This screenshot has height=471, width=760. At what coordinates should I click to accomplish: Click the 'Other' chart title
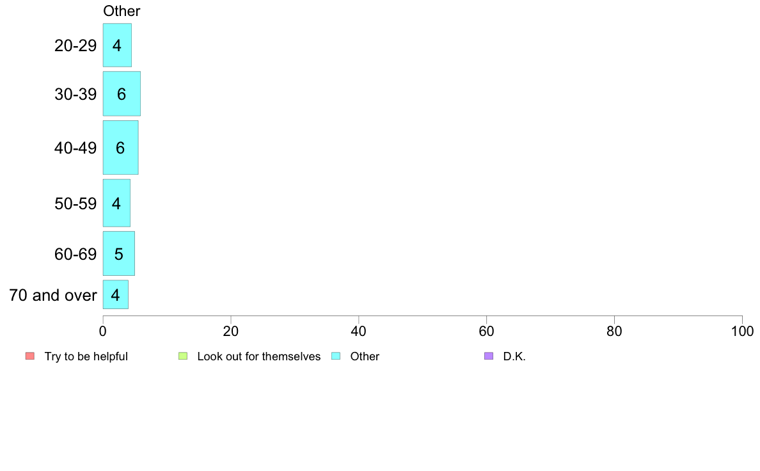point(122,11)
